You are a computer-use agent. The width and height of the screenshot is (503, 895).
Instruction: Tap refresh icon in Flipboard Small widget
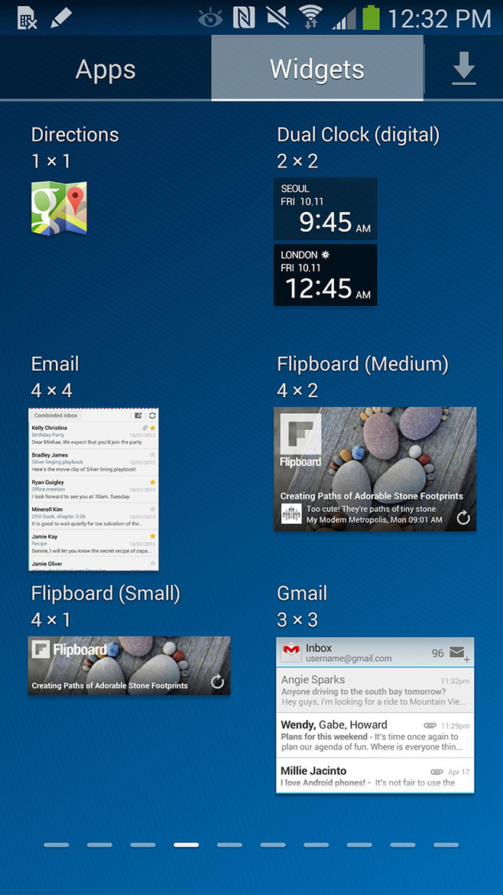pyautogui.click(x=217, y=682)
